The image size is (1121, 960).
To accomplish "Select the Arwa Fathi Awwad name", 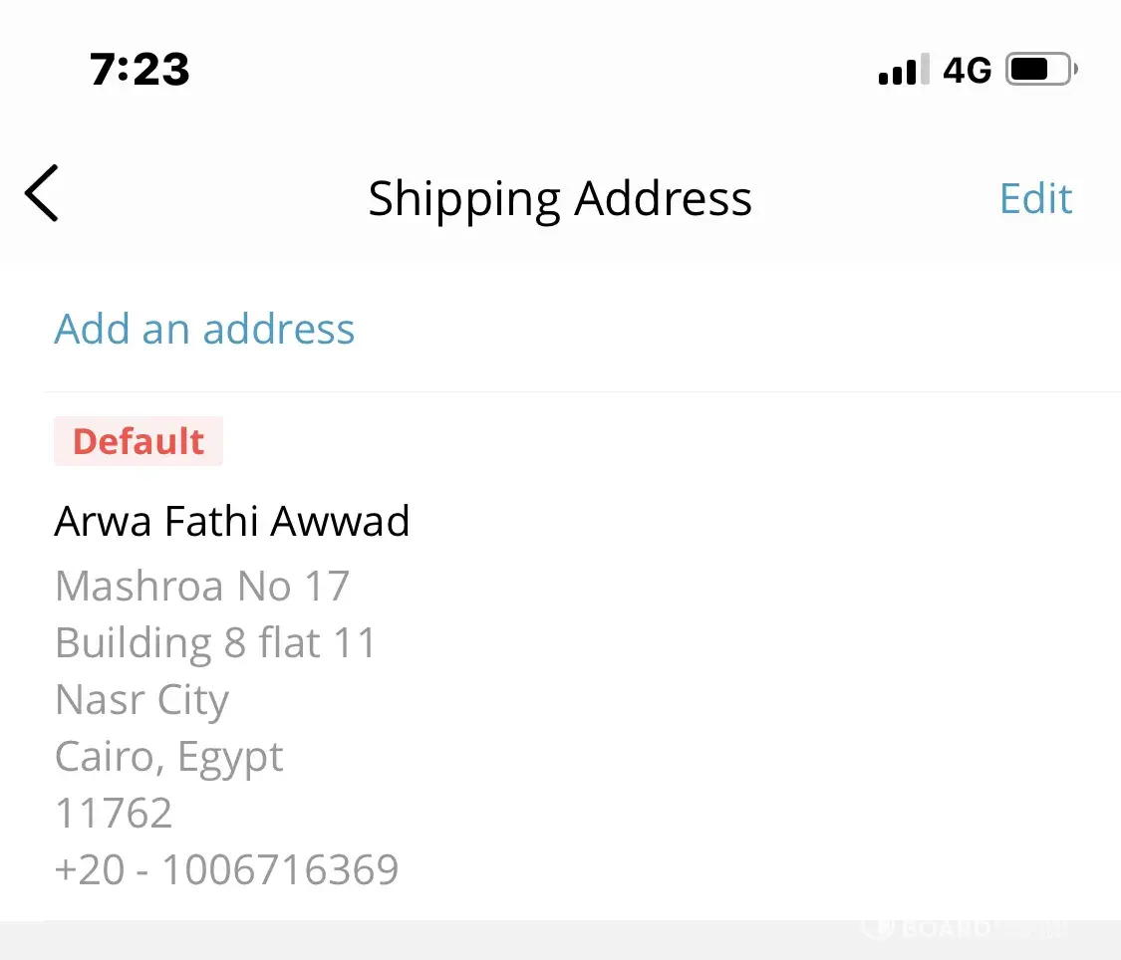I will click(x=232, y=521).
